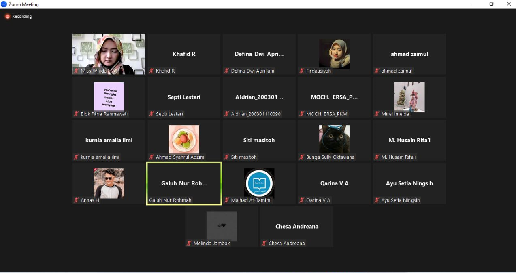The height and width of the screenshot is (273, 516).
Task: Click Ahmad Syahrul Adzim's macaron profile picture
Action: (184, 139)
